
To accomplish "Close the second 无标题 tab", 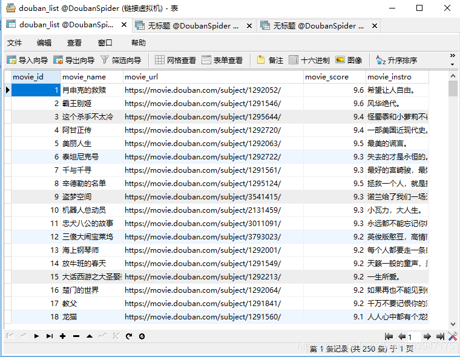I will 249,26.
